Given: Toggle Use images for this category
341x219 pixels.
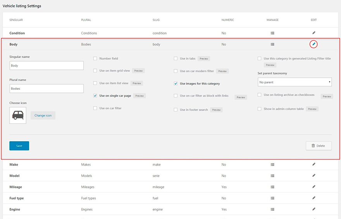Looking at the screenshot, I should point(176,84).
